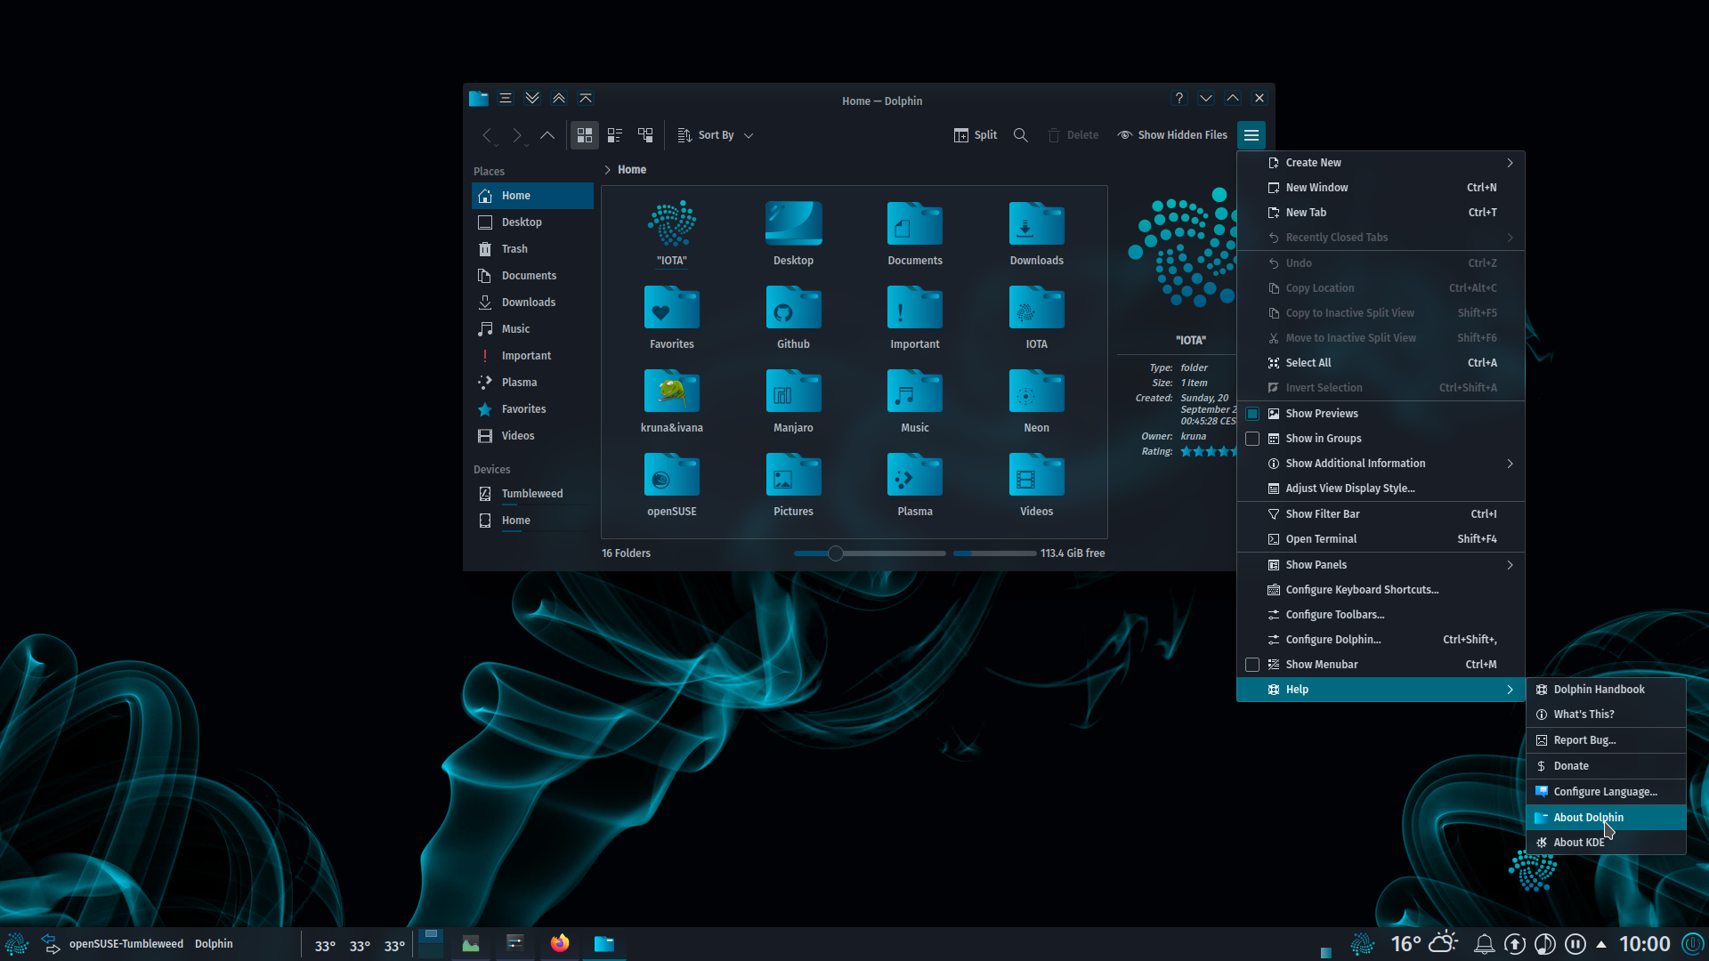This screenshot has width=1709, height=961.
Task: Enable the Show in Groups checkbox
Action: click(x=1252, y=439)
